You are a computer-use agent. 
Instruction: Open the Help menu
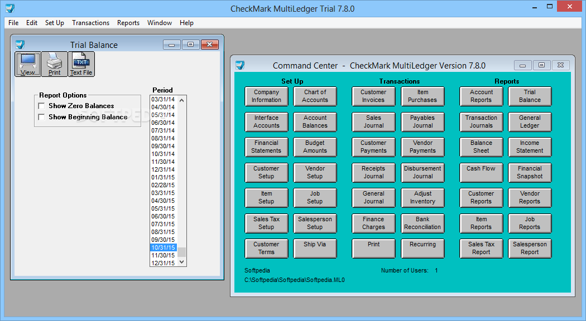pyautogui.click(x=186, y=23)
